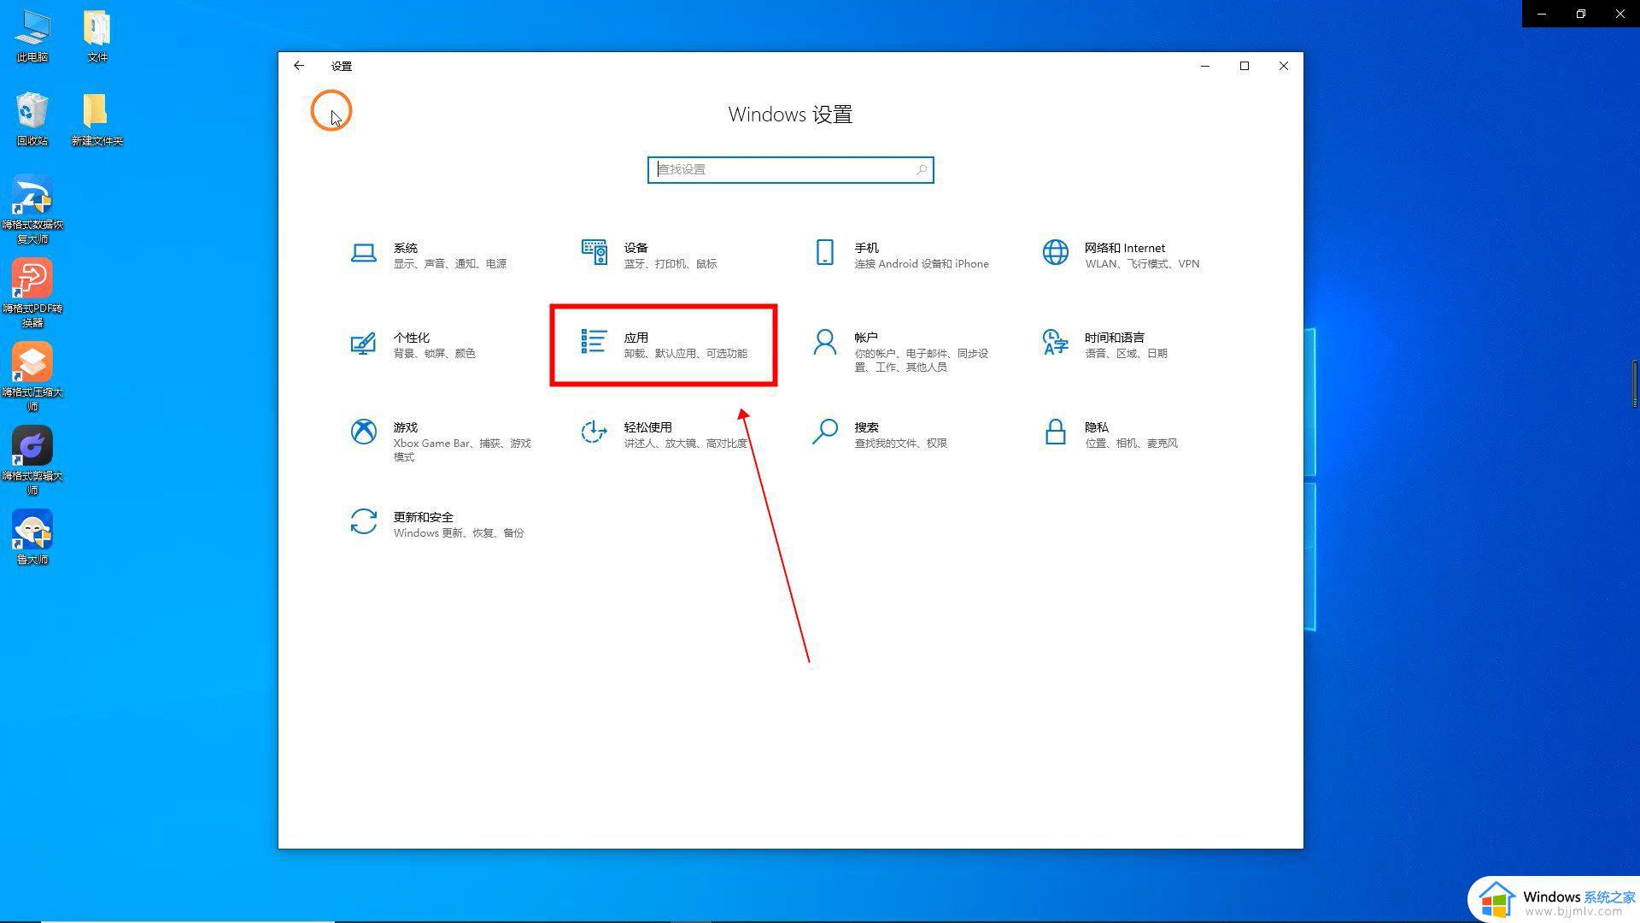
Task: Select the 嗨格式剪辑大师 desktop shortcut
Action: [32, 461]
